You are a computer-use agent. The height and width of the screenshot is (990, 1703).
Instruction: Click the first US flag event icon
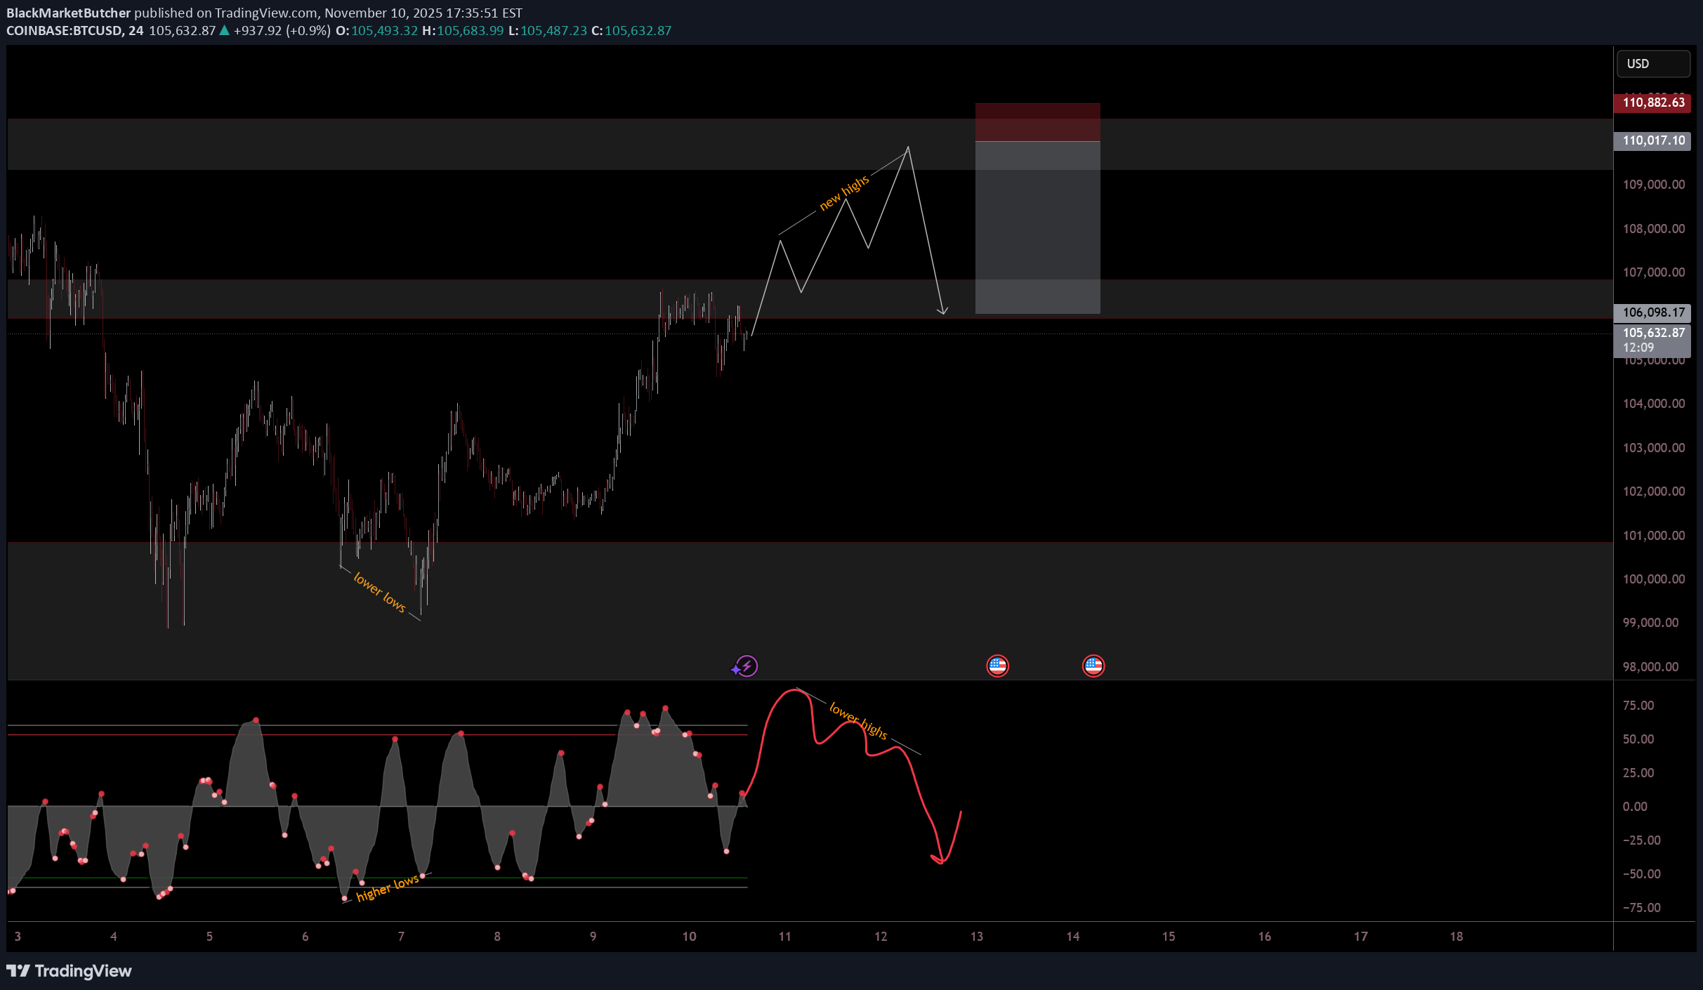click(997, 666)
